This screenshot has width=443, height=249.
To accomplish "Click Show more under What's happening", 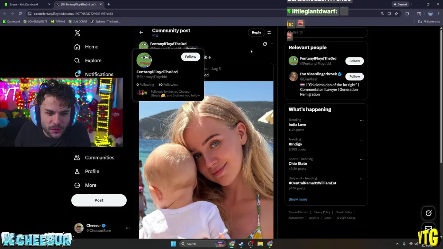I will [298, 200].
